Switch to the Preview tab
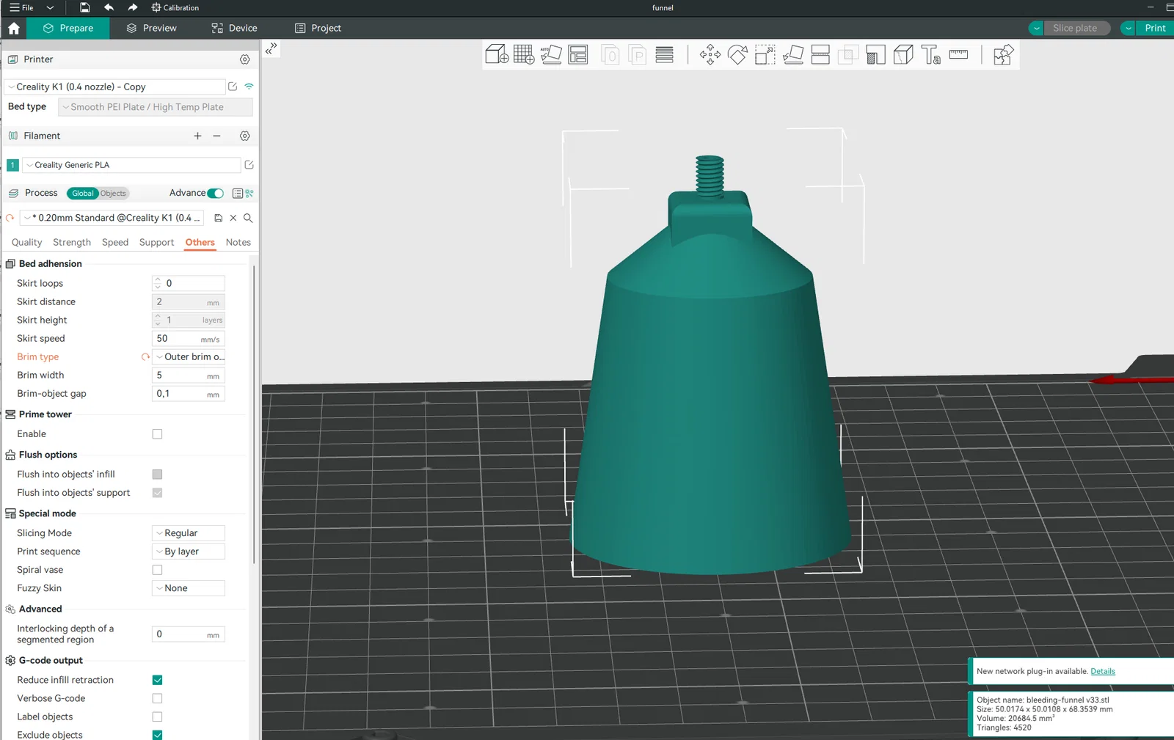1174x740 pixels. 151,28
